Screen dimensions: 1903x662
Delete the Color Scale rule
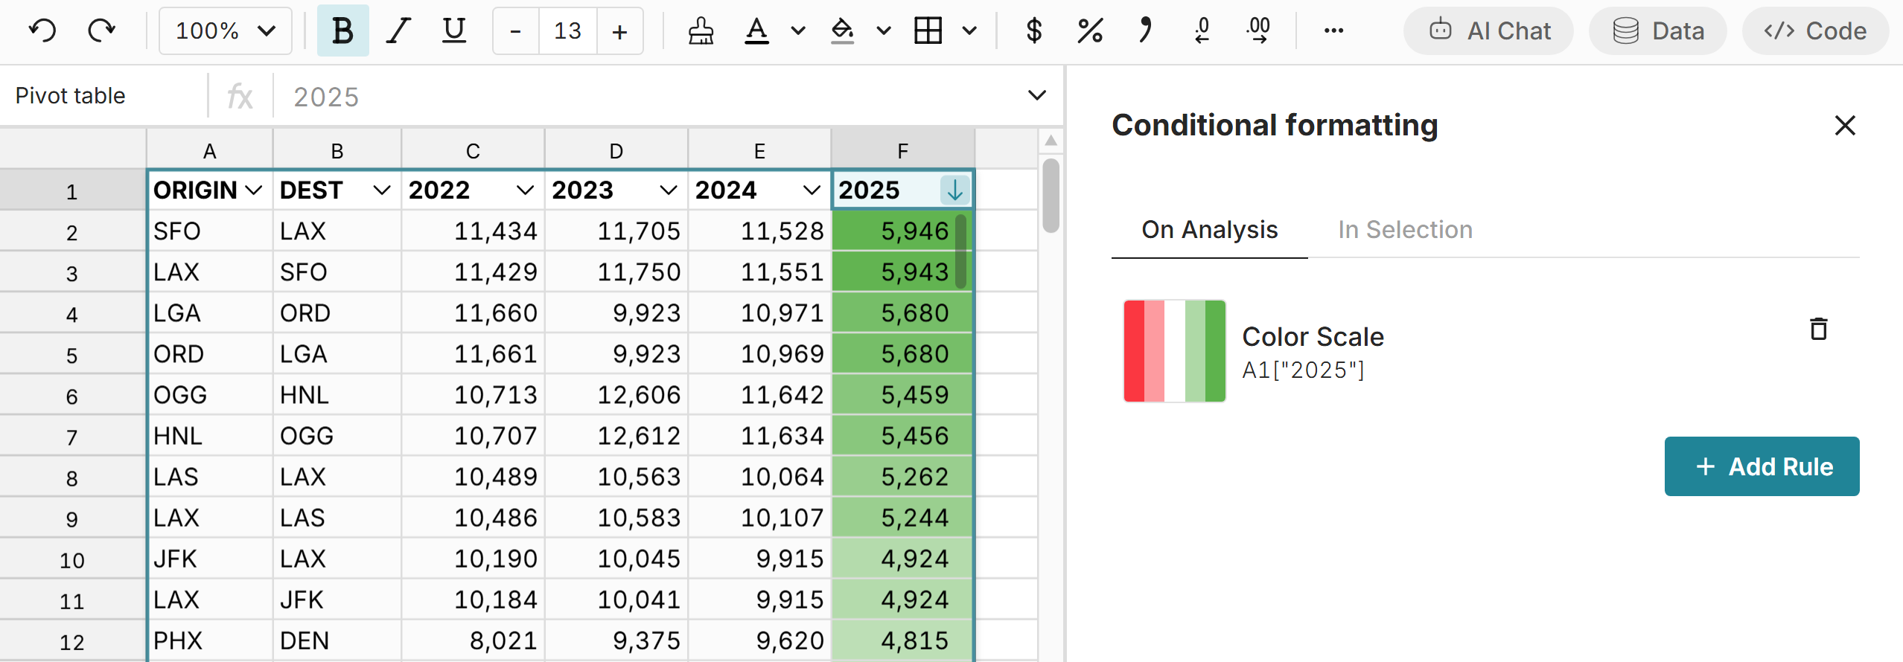(x=1818, y=329)
